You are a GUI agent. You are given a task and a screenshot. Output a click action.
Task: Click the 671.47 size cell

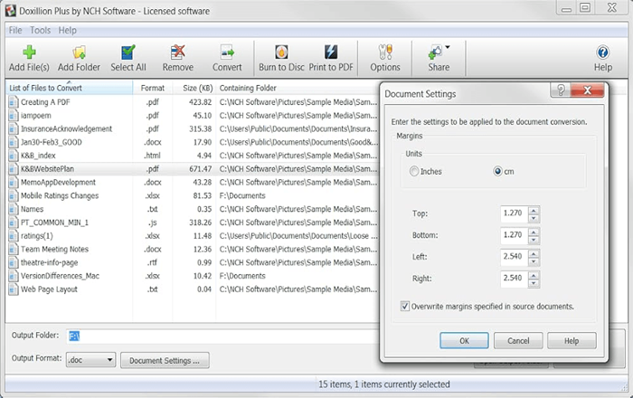coord(200,169)
